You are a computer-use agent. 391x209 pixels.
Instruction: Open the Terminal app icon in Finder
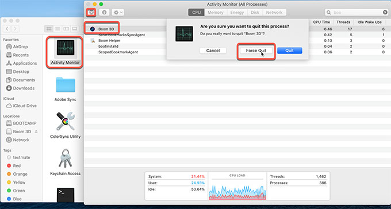(x=66, y=195)
